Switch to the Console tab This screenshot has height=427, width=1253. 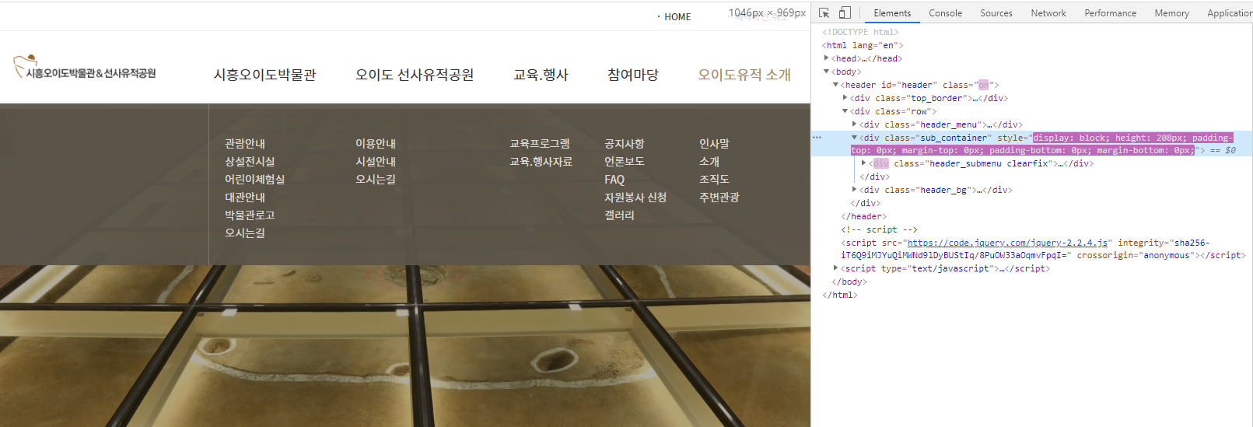tap(945, 13)
